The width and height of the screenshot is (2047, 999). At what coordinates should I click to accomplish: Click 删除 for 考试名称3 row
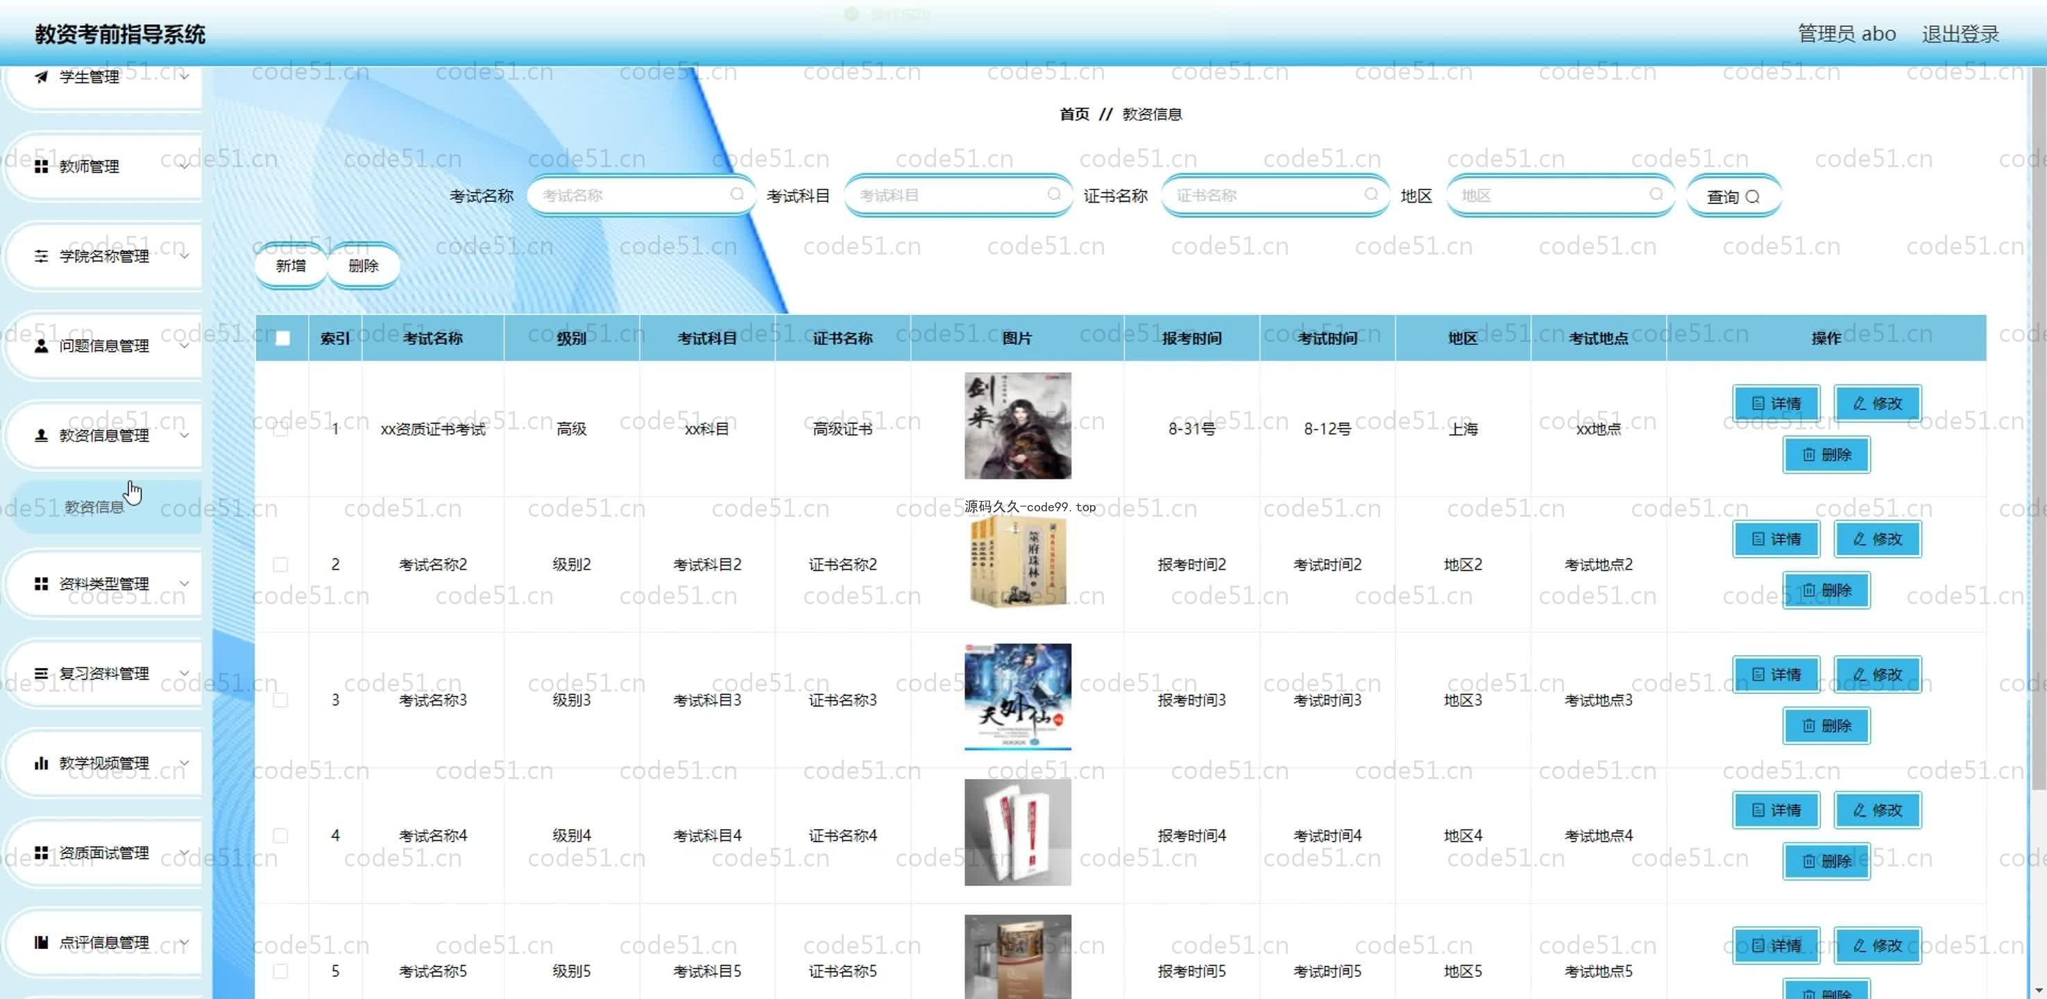coord(1826,726)
